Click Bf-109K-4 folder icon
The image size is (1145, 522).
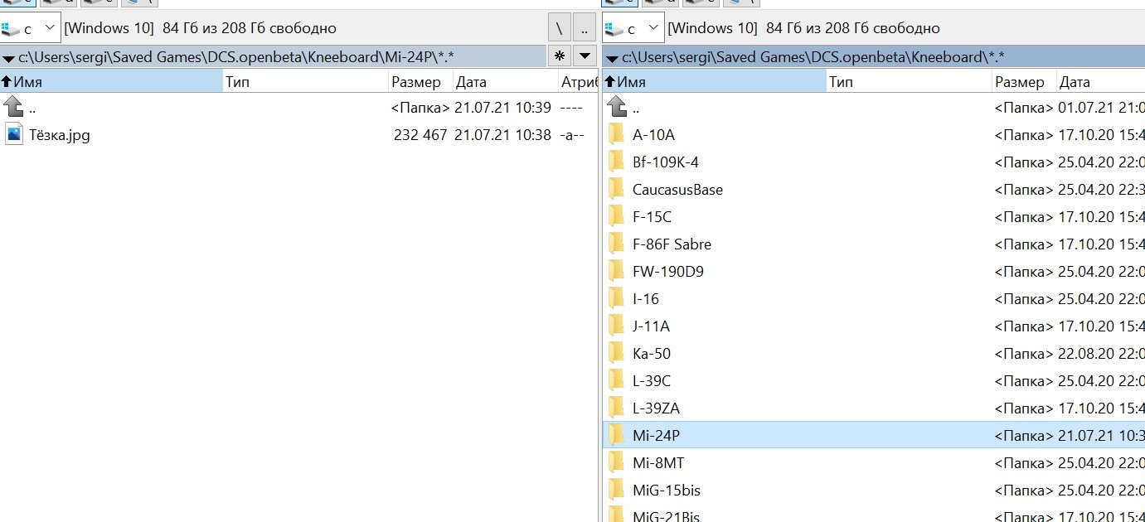616,162
